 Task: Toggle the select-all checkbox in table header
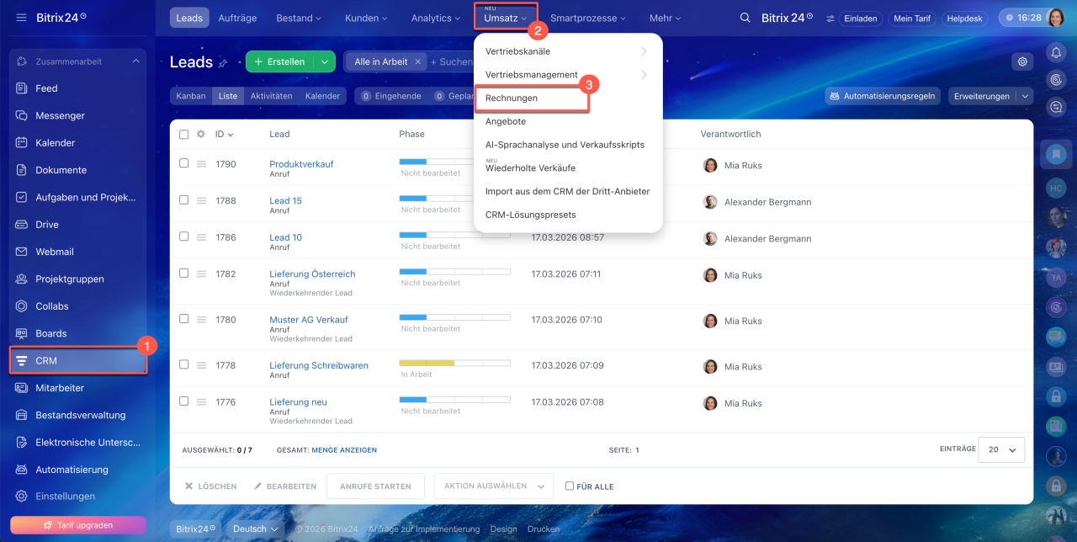(x=184, y=134)
